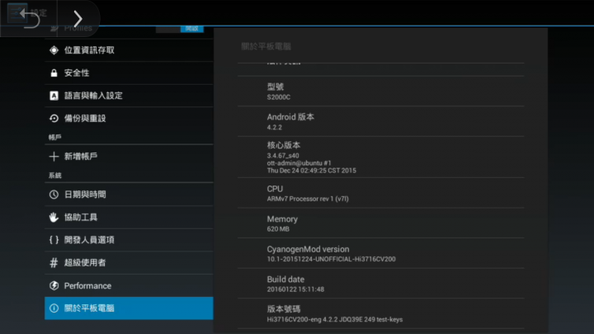The height and width of the screenshot is (334, 594).
Task: Select 新增帳戶 to add an account
Action: [x=129, y=157]
